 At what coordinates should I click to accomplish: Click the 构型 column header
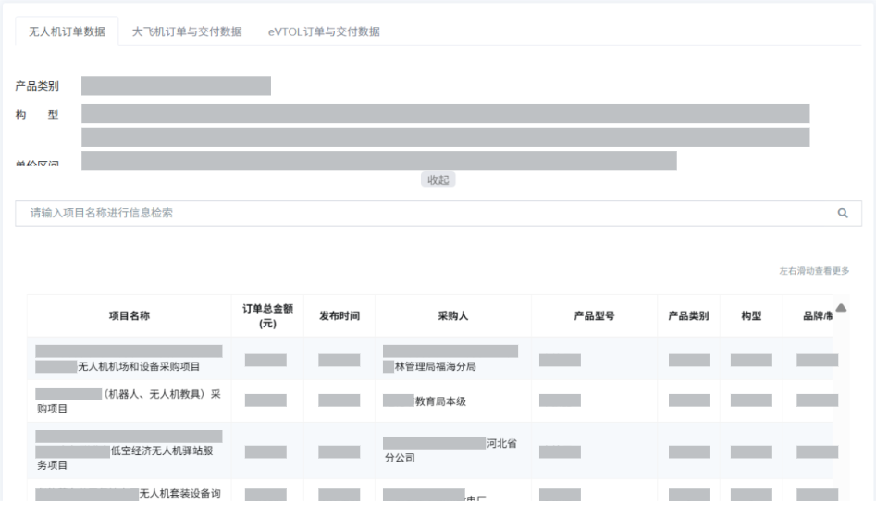(x=751, y=315)
